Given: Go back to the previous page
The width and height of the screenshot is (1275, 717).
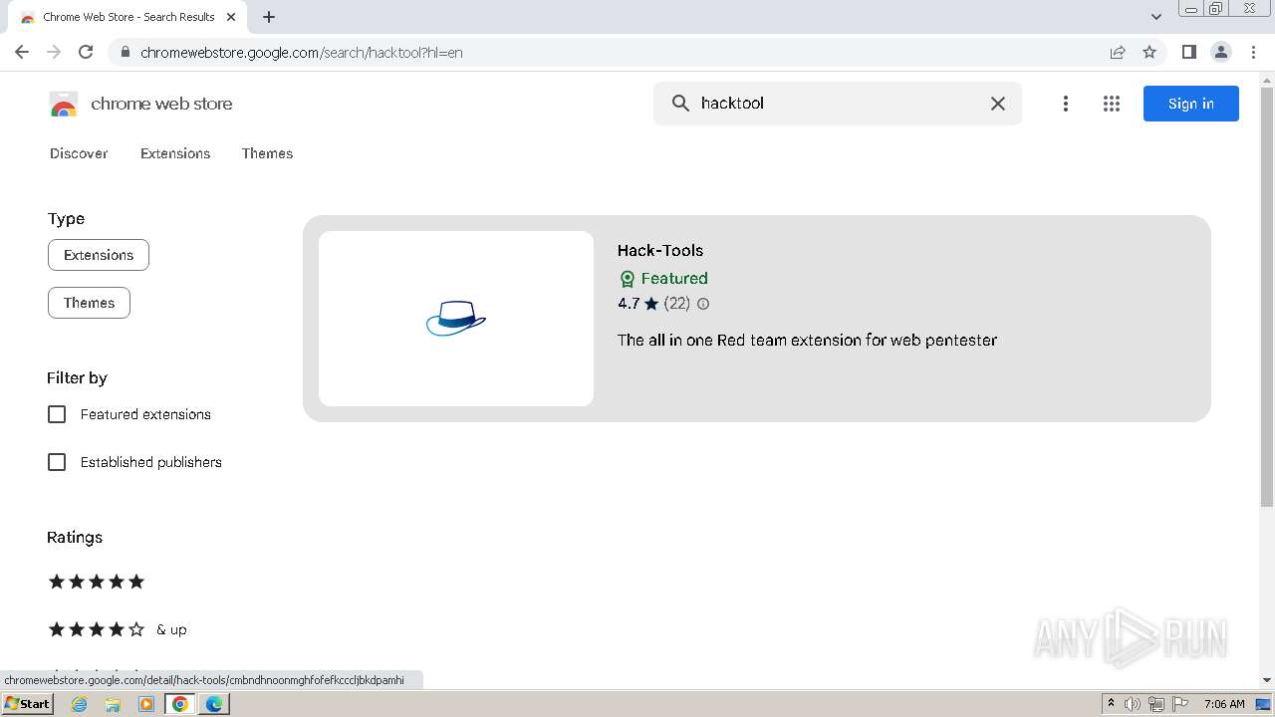Looking at the screenshot, I should tap(22, 52).
